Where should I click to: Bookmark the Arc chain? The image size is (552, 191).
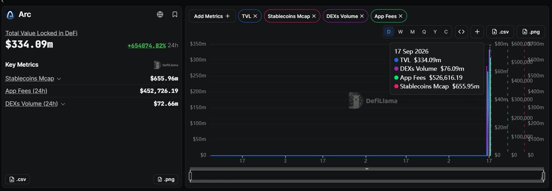[175, 15]
